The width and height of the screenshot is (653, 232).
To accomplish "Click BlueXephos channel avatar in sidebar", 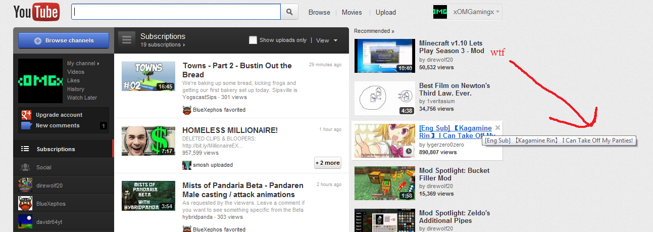I will pos(25,204).
